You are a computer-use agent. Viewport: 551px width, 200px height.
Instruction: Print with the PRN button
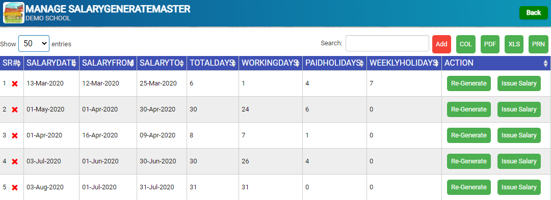coord(538,44)
